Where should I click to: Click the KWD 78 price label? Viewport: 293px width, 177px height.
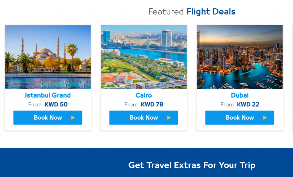tap(152, 104)
